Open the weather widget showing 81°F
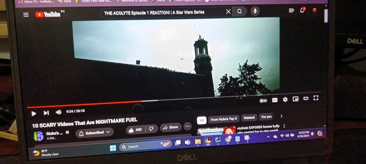366x164 pixels. click(x=46, y=153)
